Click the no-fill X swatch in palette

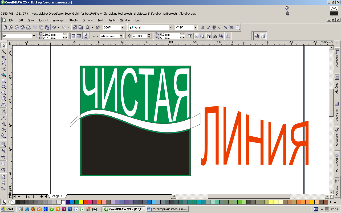(13, 202)
